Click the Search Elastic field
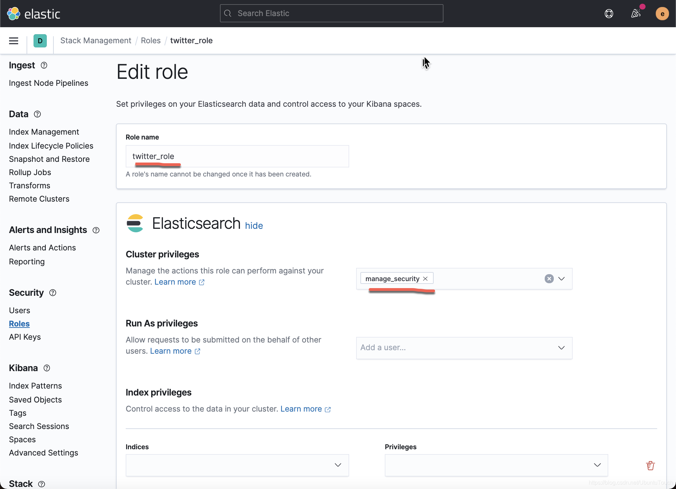This screenshot has height=489, width=676. [331, 13]
